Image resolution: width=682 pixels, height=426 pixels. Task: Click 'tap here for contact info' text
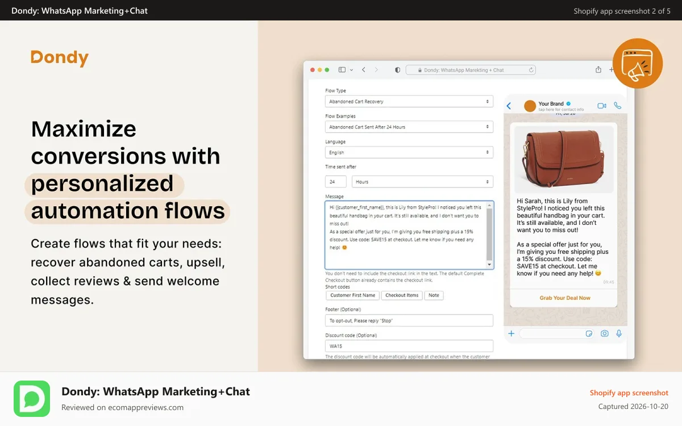pos(561,110)
